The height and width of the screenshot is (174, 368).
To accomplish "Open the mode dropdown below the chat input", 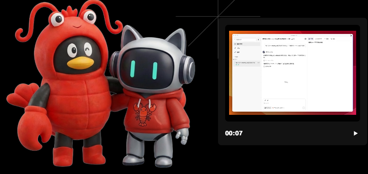I will click(x=267, y=108).
